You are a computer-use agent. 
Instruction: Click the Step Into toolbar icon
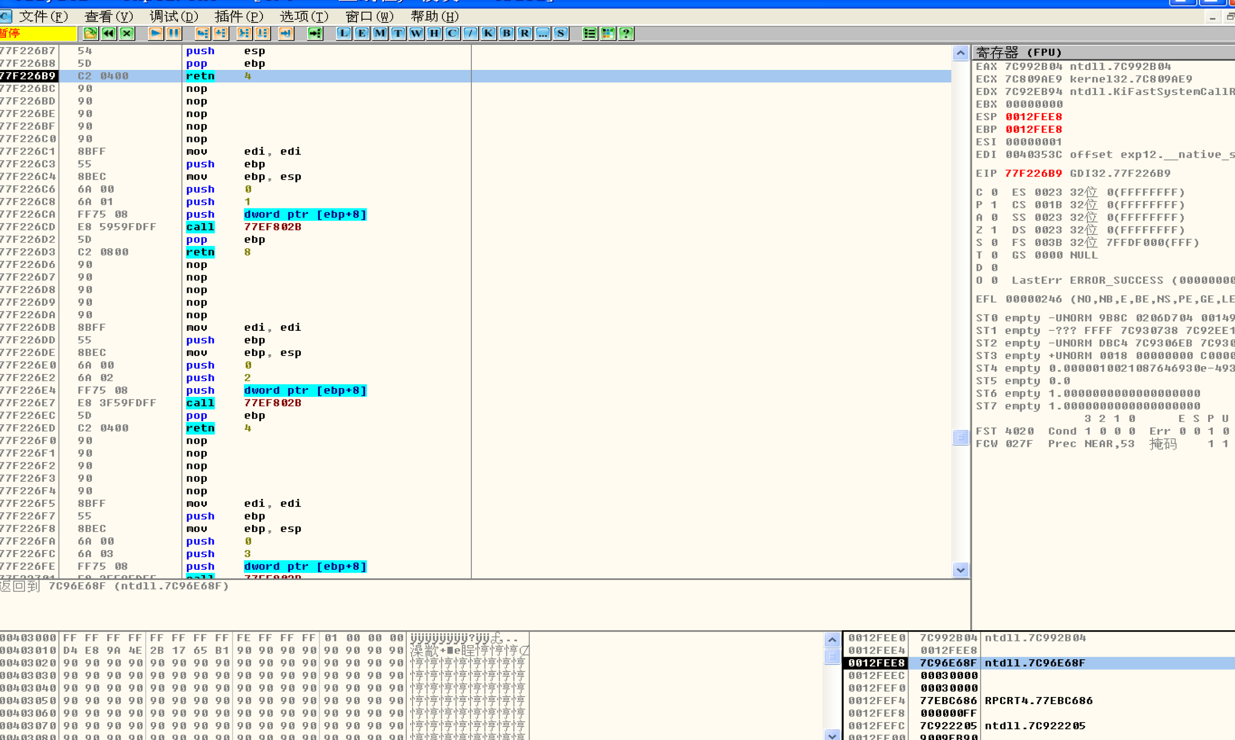(203, 34)
